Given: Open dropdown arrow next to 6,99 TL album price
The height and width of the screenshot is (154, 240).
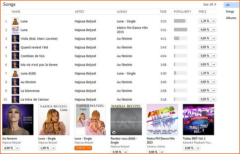Looking at the screenshot, I should point(17,148).
